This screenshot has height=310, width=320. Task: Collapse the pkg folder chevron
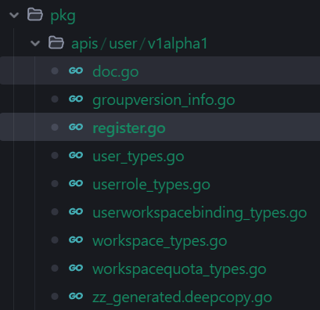pyautogui.click(x=14, y=15)
